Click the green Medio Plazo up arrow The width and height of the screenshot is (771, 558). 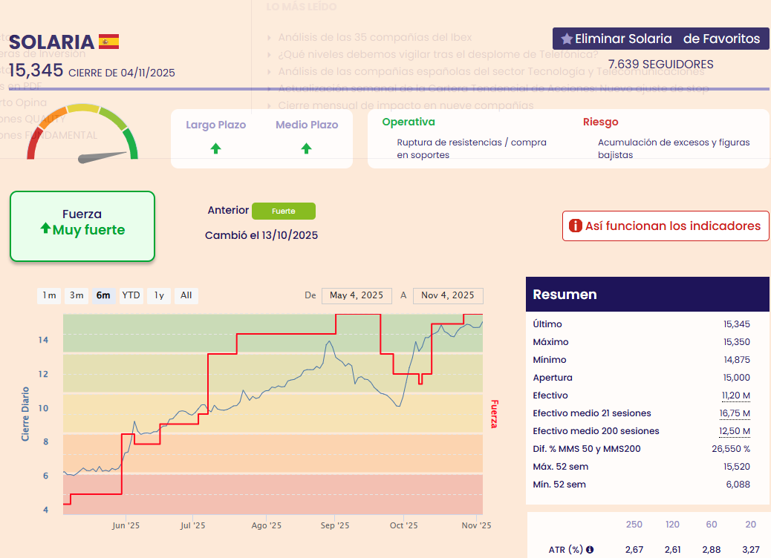pos(306,148)
